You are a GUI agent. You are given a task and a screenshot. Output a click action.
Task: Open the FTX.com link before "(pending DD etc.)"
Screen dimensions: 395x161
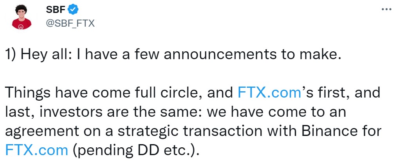(x=37, y=149)
